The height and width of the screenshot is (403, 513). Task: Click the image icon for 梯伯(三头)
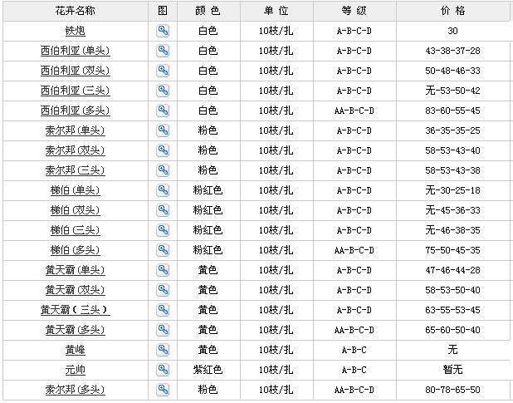click(x=163, y=230)
